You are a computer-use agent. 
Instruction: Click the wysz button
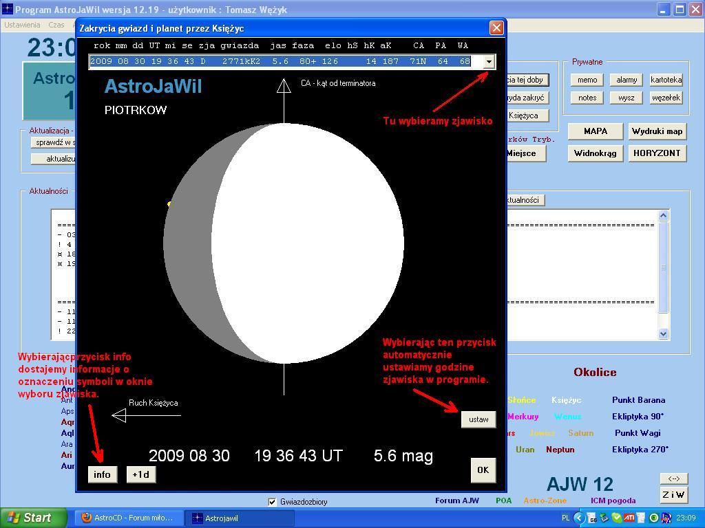[627, 98]
